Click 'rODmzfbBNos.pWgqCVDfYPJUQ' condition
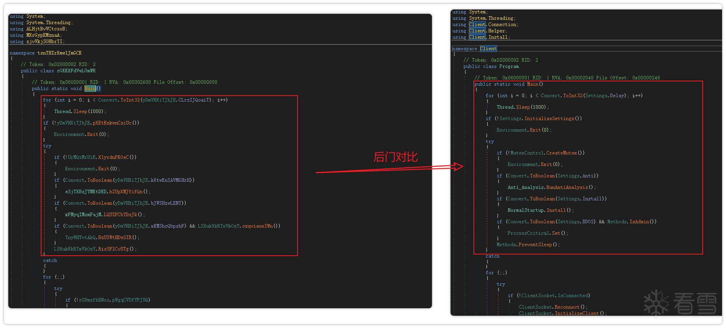The width and height of the screenshot is (726, 328). [x=113, y=300]
